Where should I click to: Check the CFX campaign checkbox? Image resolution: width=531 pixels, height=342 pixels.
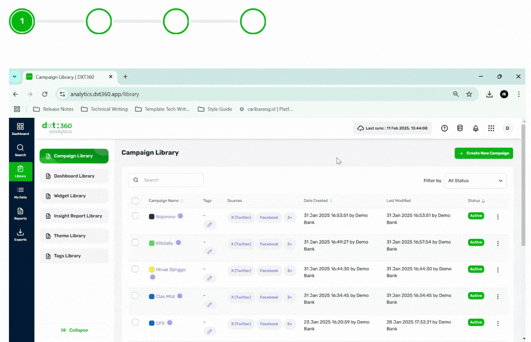pos(135,322)
